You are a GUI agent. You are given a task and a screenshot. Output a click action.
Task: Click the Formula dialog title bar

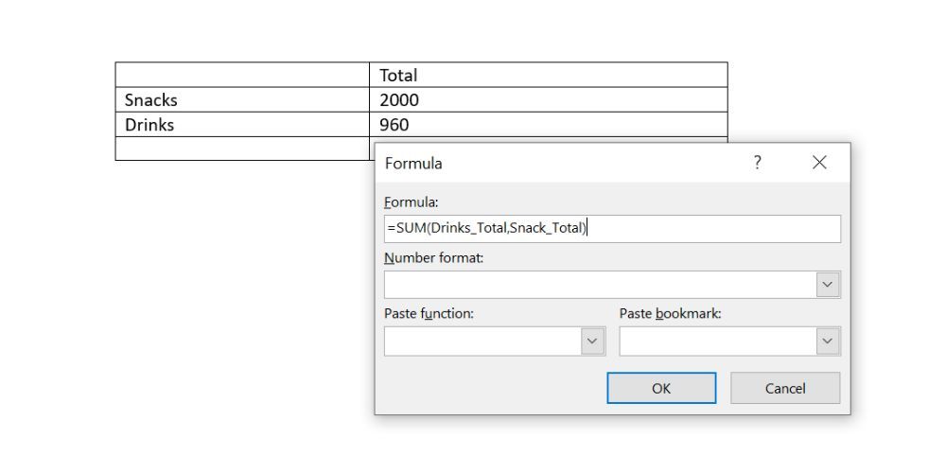(568, 163)
